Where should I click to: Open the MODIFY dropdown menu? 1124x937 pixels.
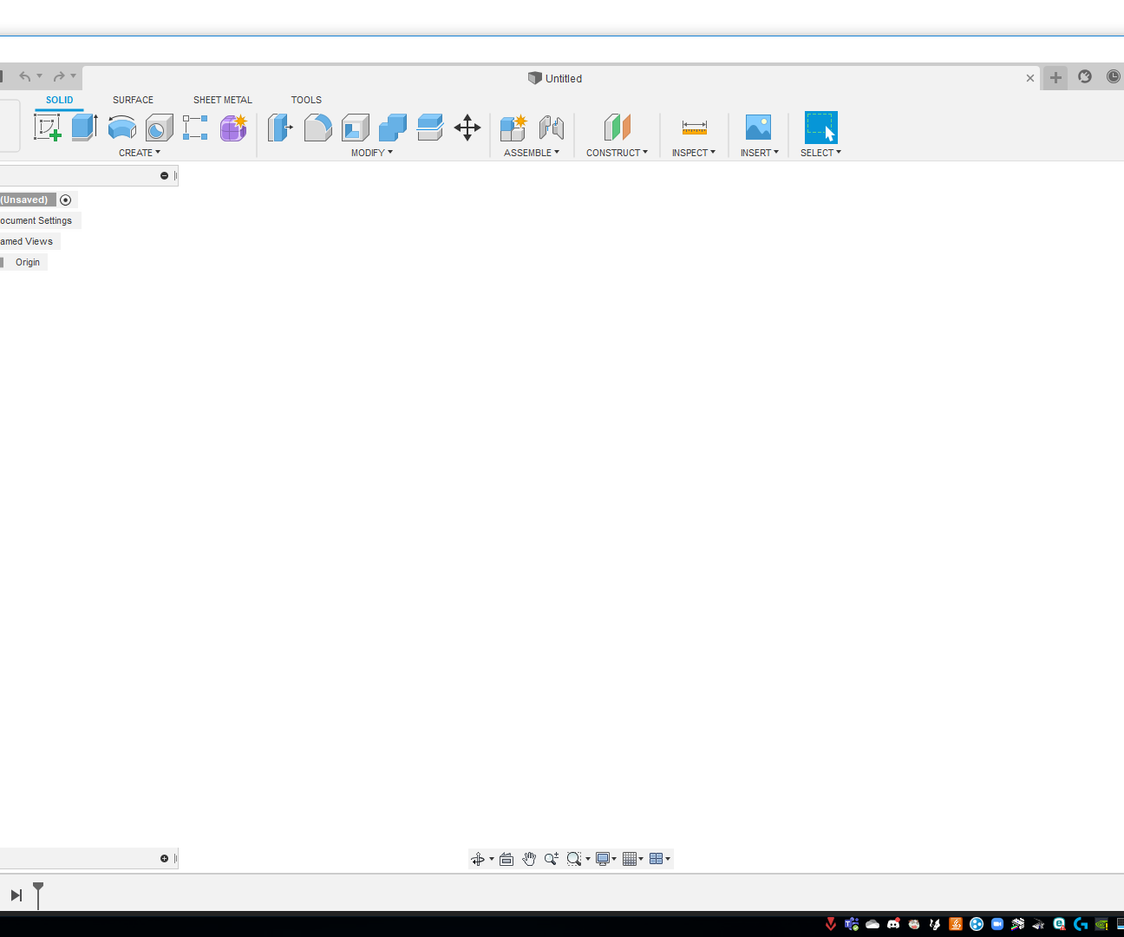(371, 153)
